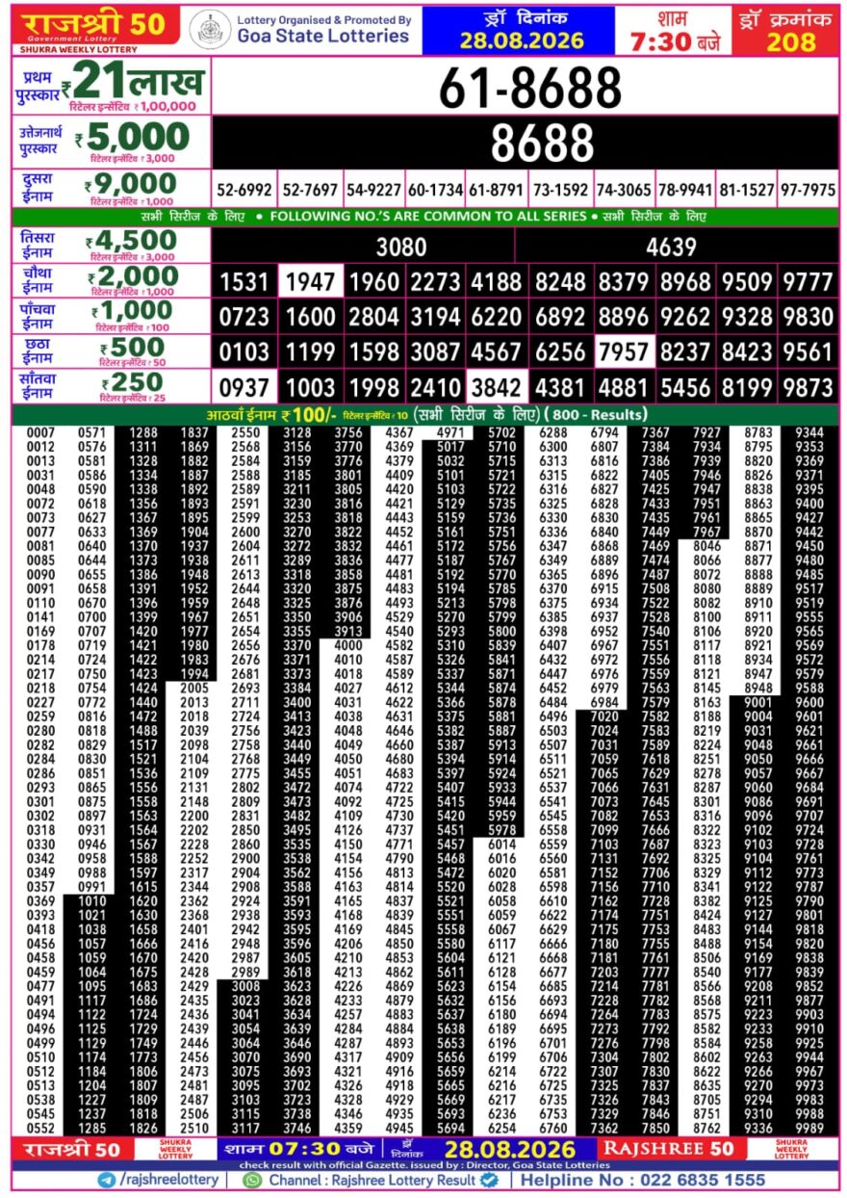Click the आठवाँ ईनाम ₹100/- banner
Screen dimensions: 847x1198
point(423,415)
